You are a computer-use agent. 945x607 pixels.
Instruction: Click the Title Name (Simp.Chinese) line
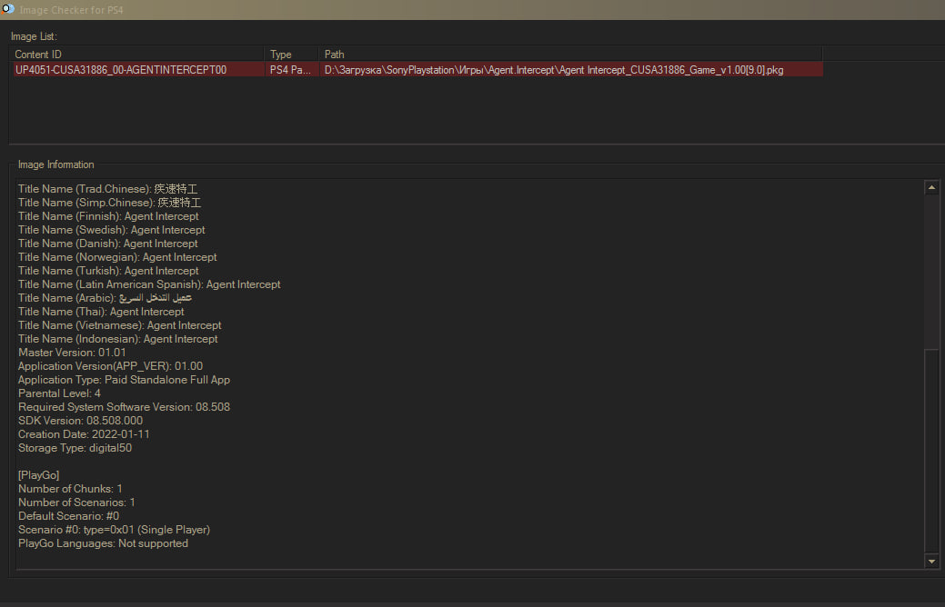pyautogui.click(x=110, y=203)
